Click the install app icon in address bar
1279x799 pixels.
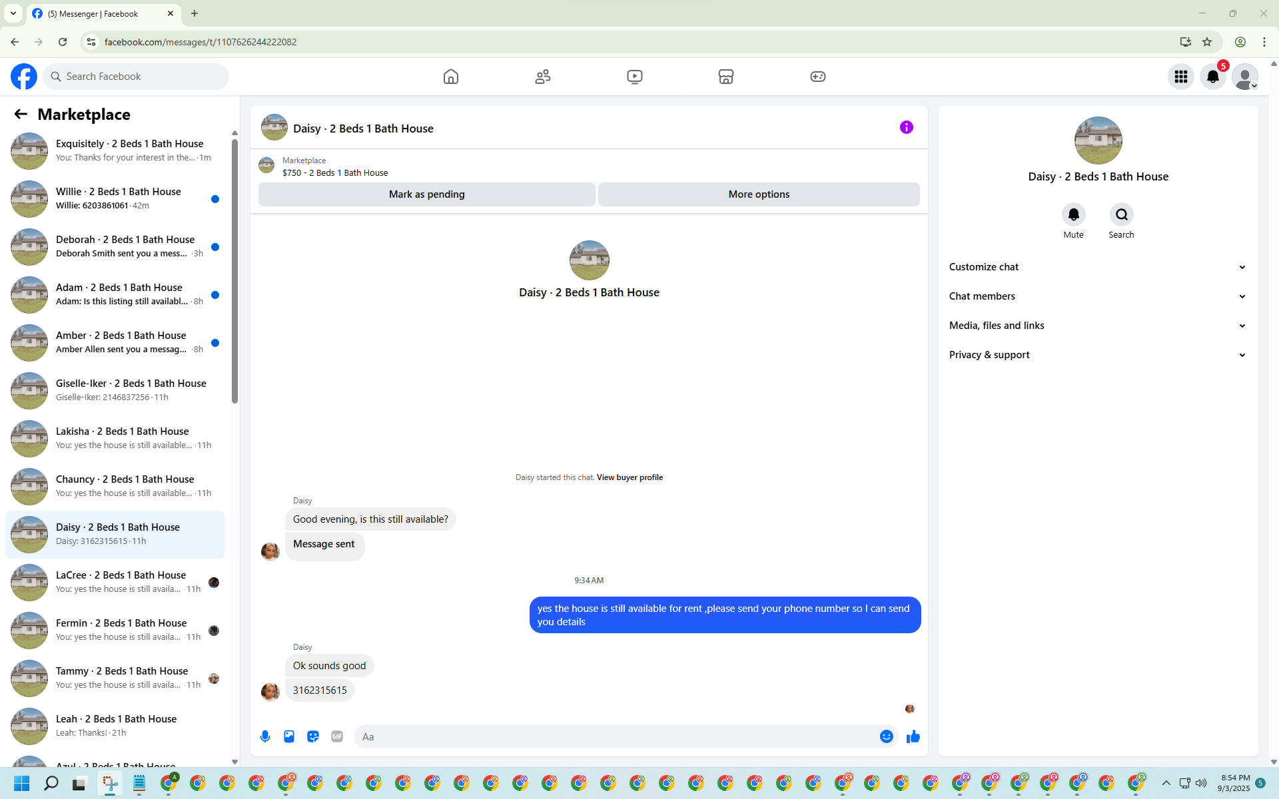pos(1185,42)
